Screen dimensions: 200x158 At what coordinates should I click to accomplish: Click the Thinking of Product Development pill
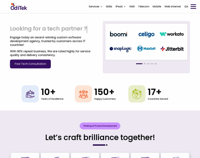[100, 126]
